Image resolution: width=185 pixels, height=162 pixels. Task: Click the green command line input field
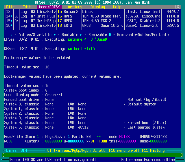click(x=92, y=155)
